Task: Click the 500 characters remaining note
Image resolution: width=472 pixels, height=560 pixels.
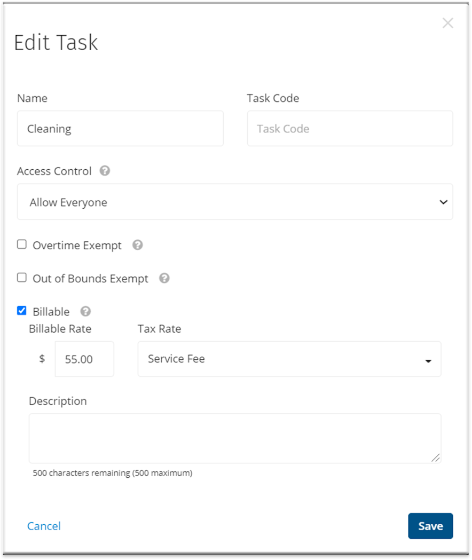Action: (113, 473)
